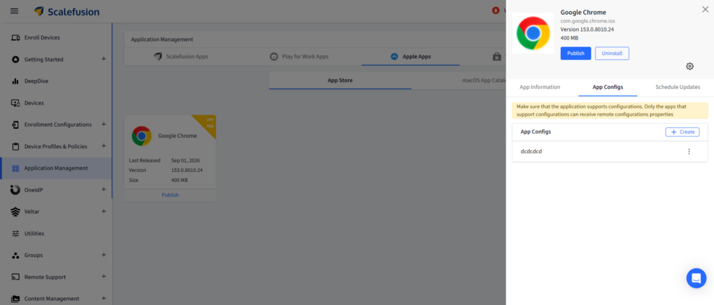
Task: Click the Veltar sidebar icon
Action: click(15, 212)
